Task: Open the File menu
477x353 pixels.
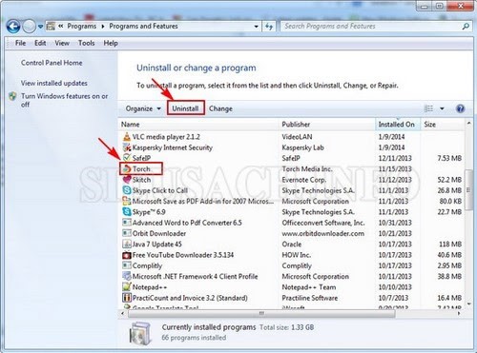Action: [20, 43]
